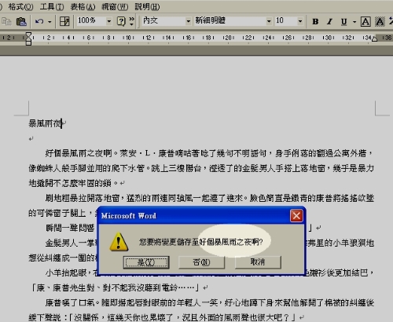Open the zoom 100% dropdown
Screen dimensions: 393x322
pos(109,21)
